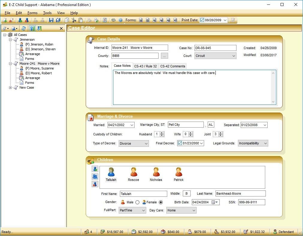Click the blue up-arrow sort icon
This screenshot has width=303, height=236.
point(32,28)
